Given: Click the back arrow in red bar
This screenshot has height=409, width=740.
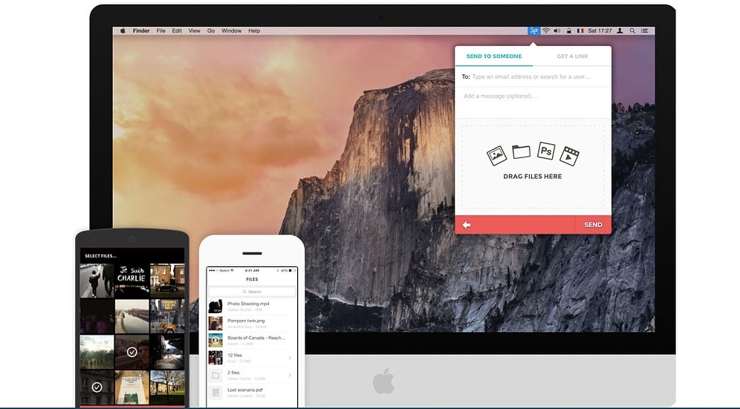Looking at the screenshot, I should pos(467,225).
